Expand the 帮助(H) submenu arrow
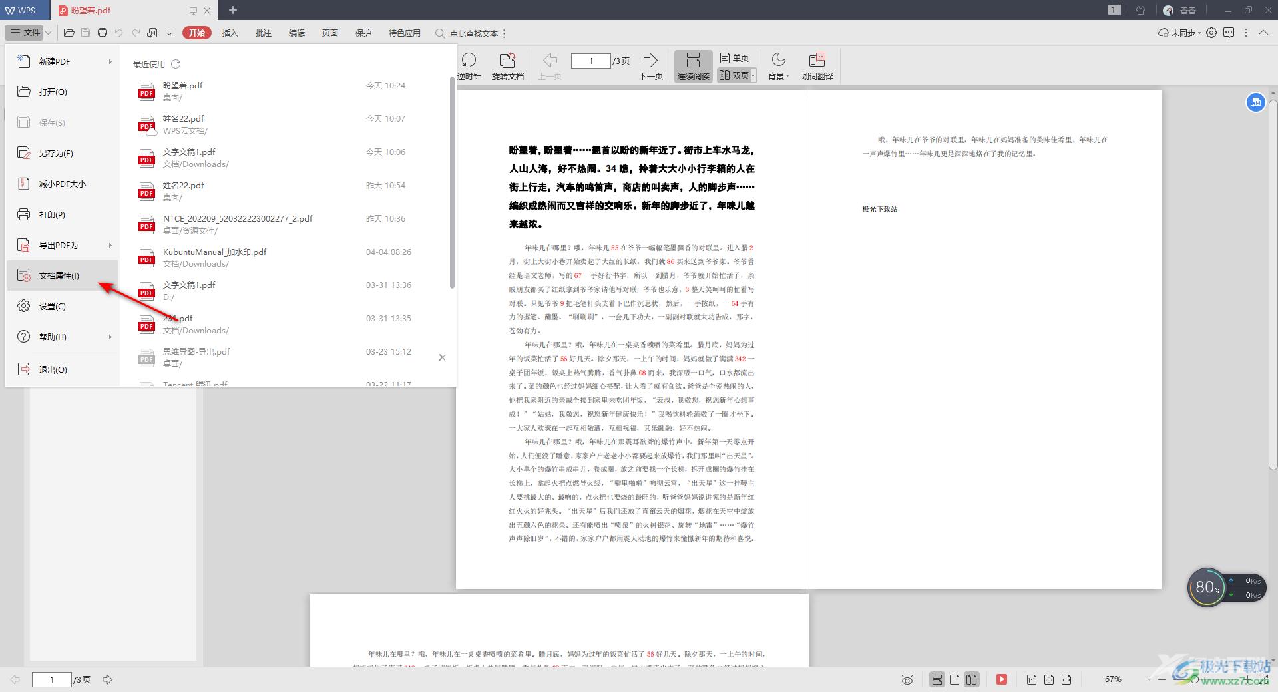1278x692 pixels. click(x=110, y=337)
